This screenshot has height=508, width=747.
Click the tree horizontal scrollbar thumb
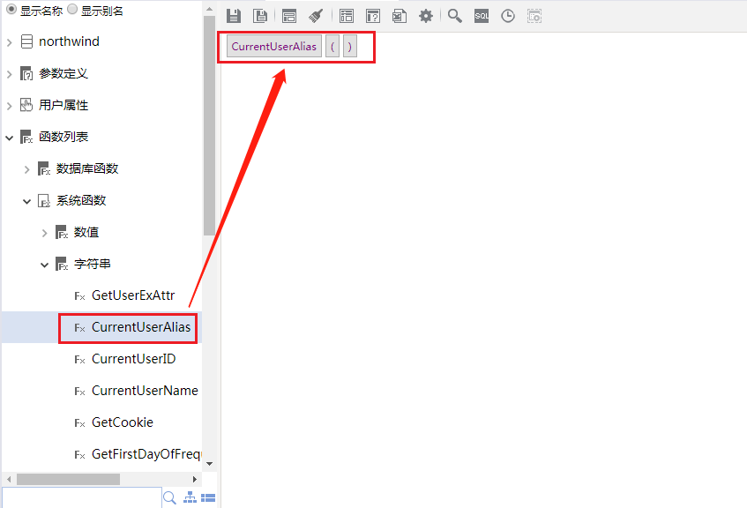point(68,479)
